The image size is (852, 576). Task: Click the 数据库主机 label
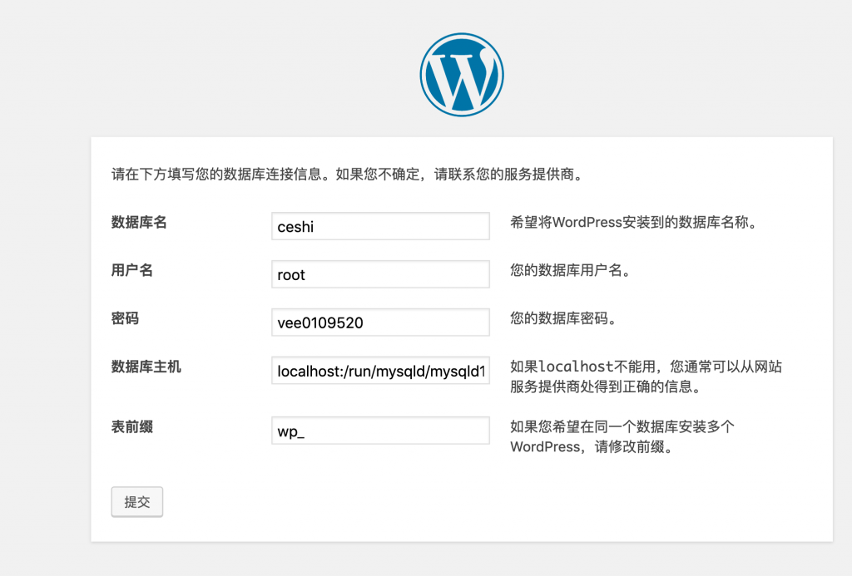pos(146,367)
